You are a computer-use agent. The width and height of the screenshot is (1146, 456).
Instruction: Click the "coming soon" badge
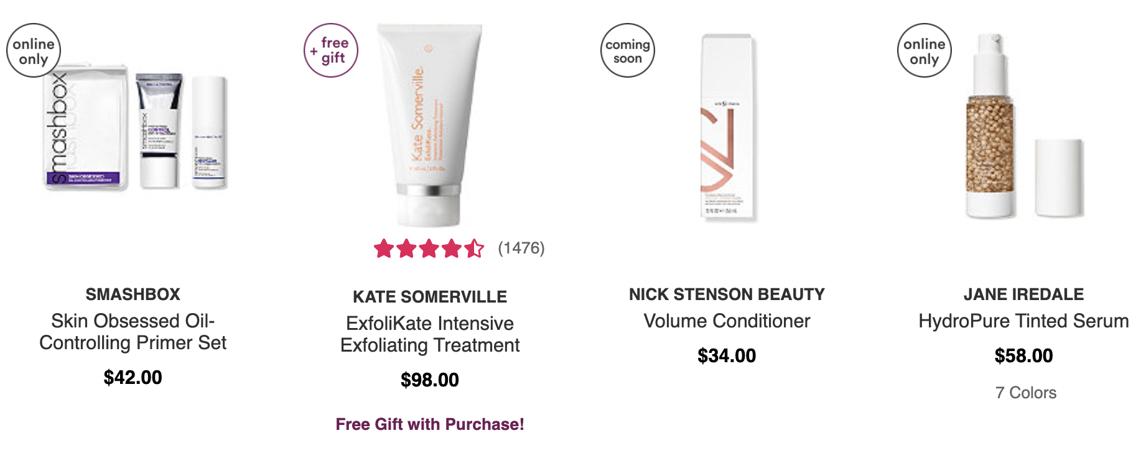pos(628,50)
